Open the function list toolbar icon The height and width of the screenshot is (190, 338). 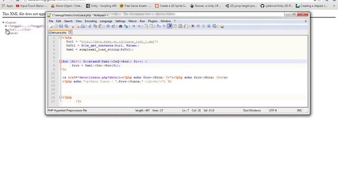(x=185, y=26)
